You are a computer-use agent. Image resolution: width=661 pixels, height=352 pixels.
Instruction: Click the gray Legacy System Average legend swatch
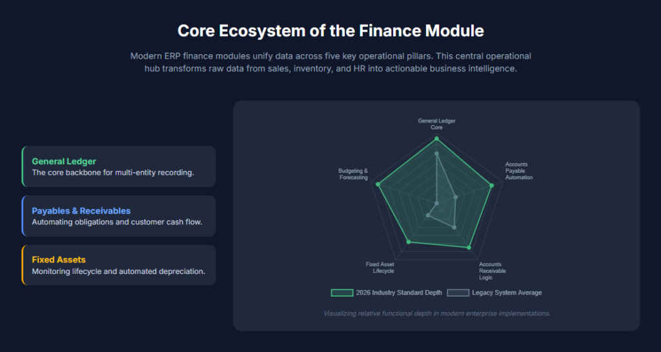pos(458,293)
